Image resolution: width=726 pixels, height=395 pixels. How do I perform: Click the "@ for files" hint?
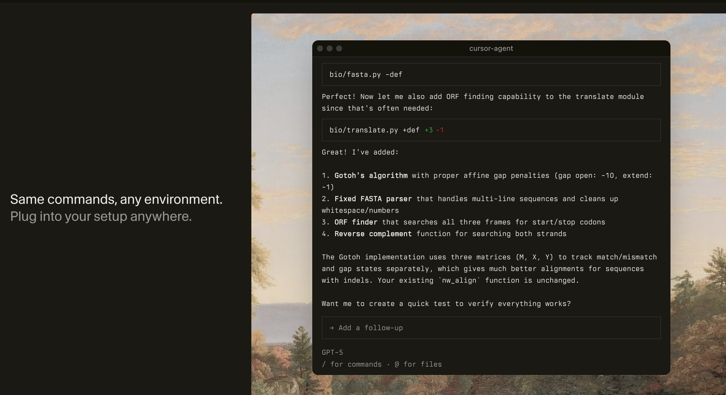point(418,364)
